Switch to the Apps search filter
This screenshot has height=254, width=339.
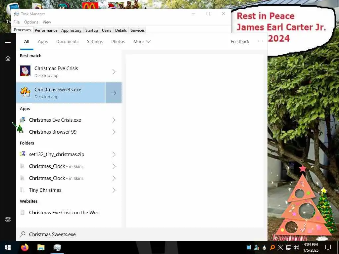43,41
